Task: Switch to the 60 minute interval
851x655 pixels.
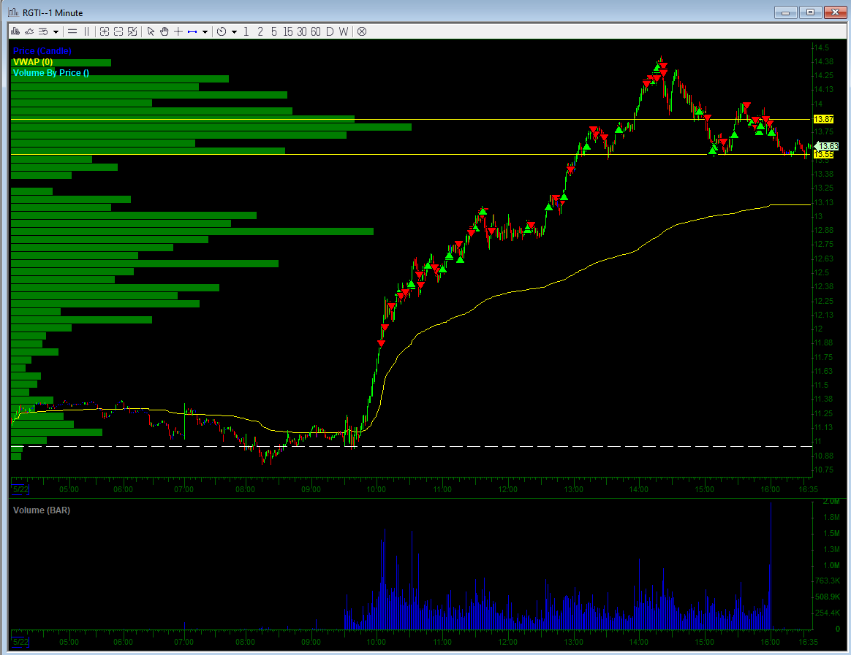Action: pos(316,31)
